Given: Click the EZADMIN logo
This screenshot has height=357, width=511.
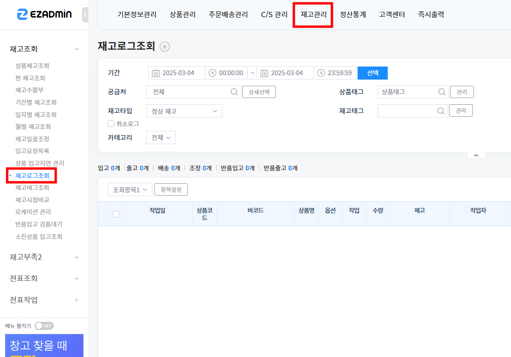Looking at the screenshot, I should pyautogui.click(x=44, y=14).
